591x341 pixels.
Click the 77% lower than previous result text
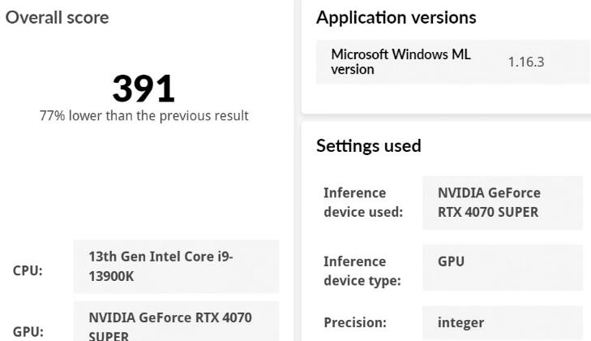[143, 115]
